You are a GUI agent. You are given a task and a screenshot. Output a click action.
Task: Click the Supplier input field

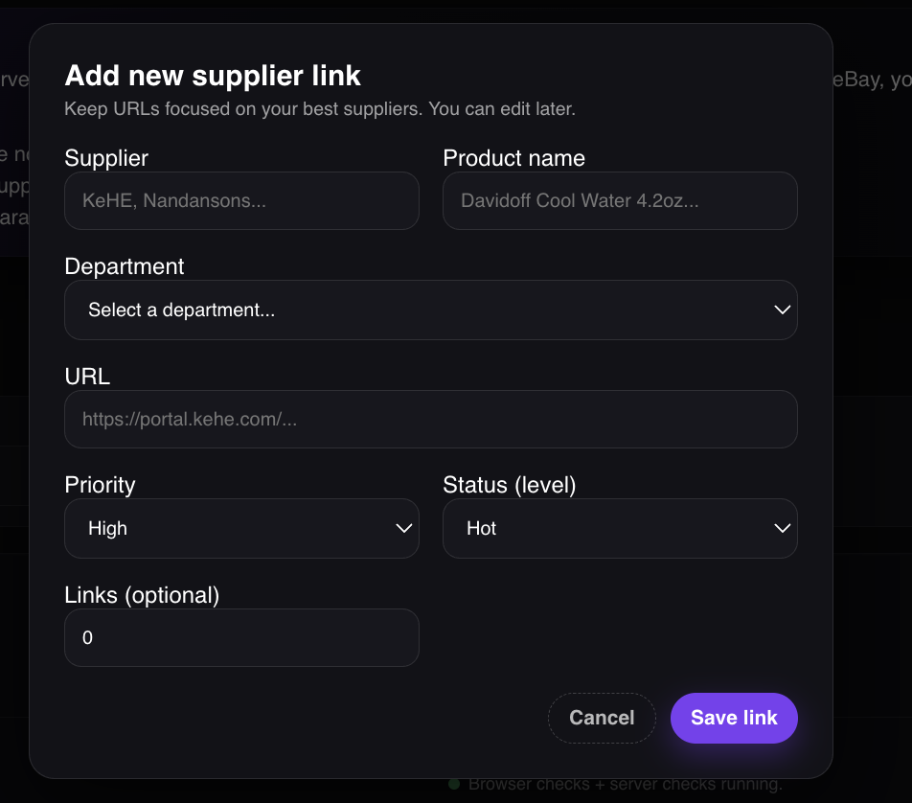coord(241,200)
